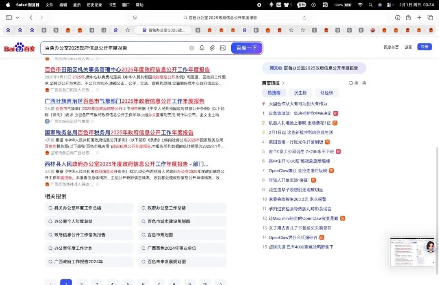
Task: Search related term 机关办公室年度工作总结
Action: [x=89, y=208]
